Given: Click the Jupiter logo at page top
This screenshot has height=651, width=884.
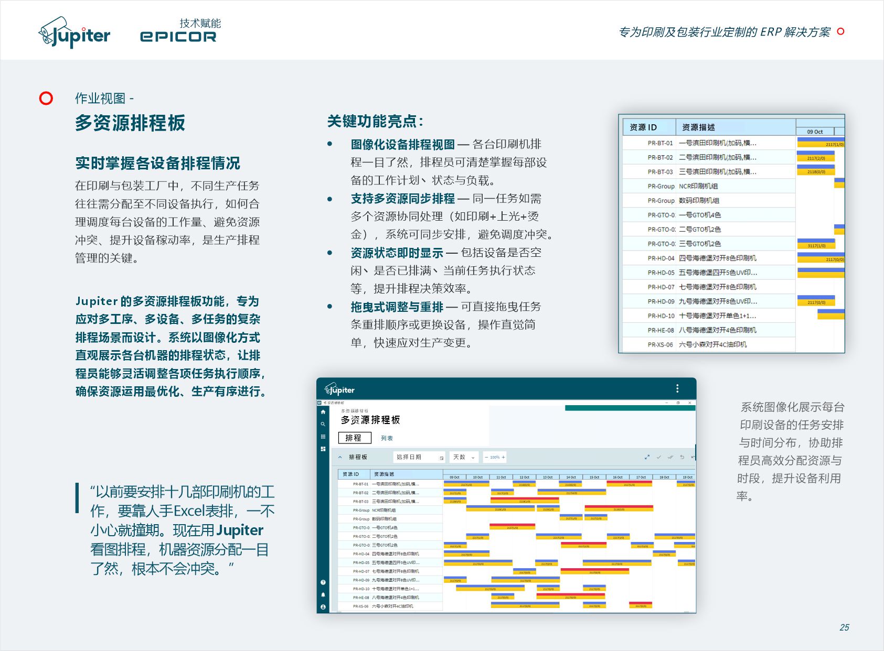Looking at the screenshot, I should tap(74, 32).
